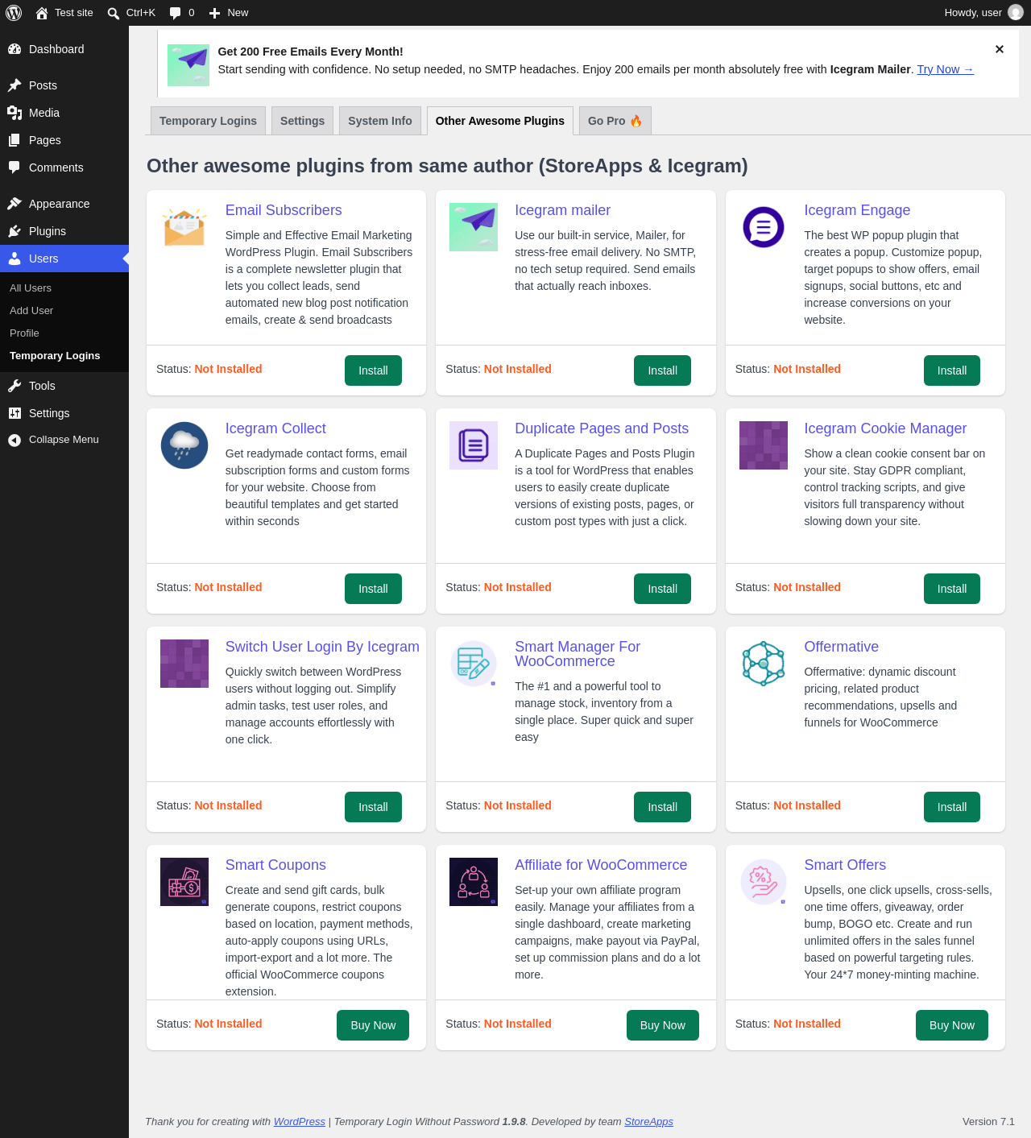Screen dimensions: 1031x1138
Task: Click the Collapse Menu arrow icon
Action: pos(14,440)
